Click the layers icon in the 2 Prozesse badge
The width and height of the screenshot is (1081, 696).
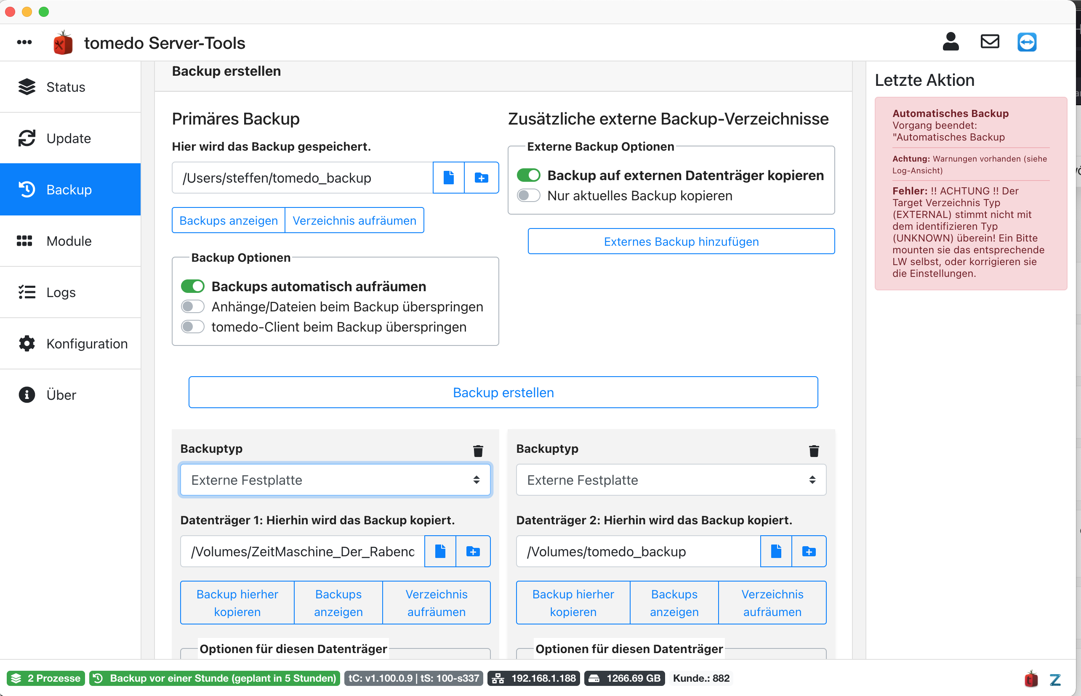tap(16, 678)
